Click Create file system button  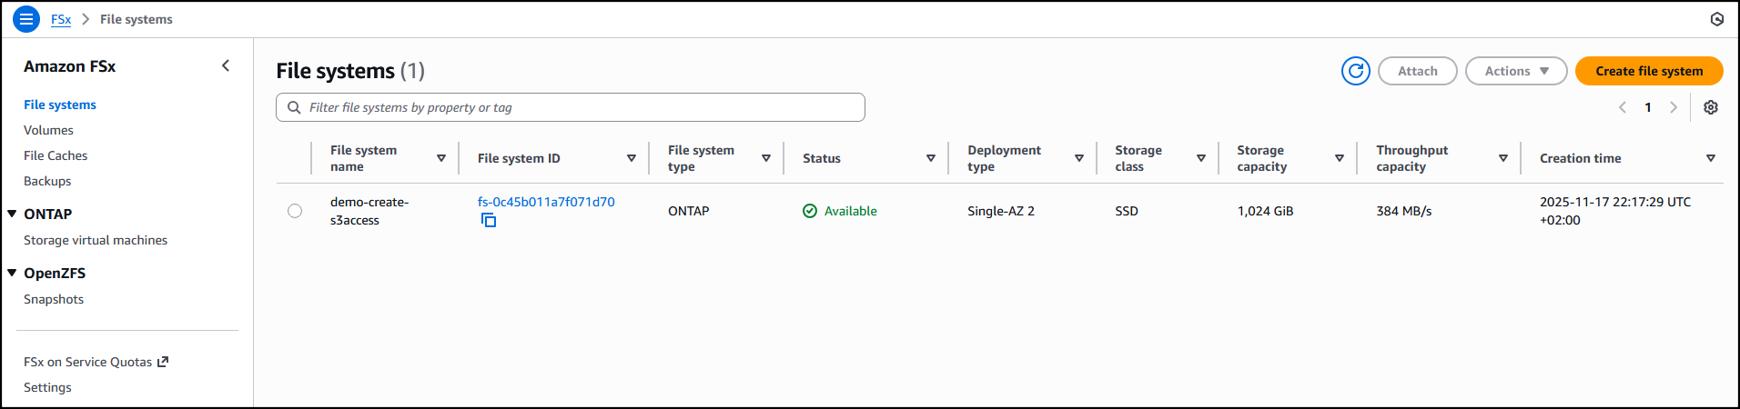click(1648, 71)
